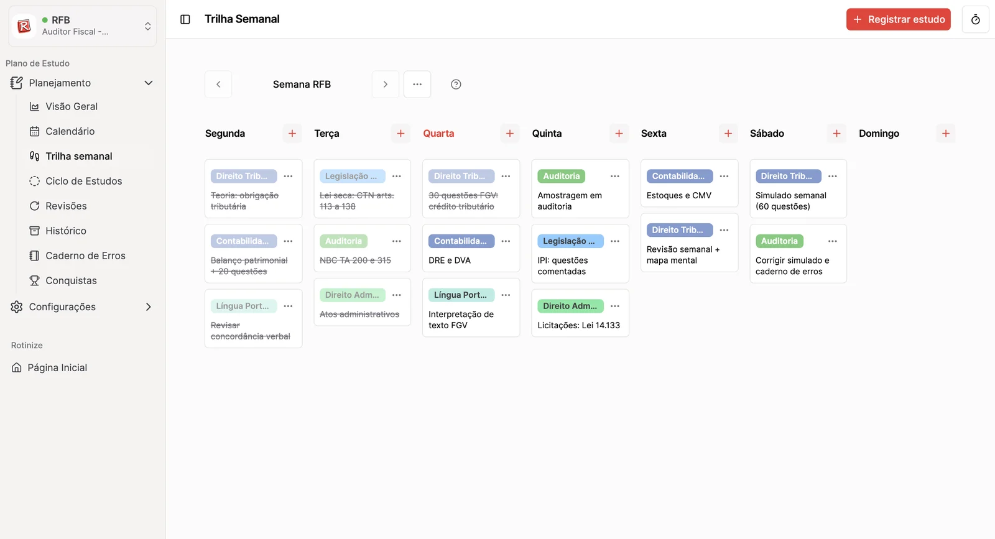This screenshot has width=995, height=539.
Task: Open the IPI: questões comentadas card
Action: 580,254
